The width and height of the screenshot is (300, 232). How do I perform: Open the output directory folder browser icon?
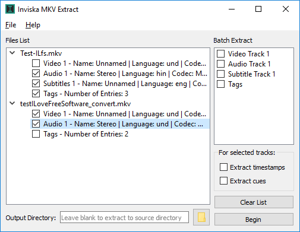click(x=201, y=217)
